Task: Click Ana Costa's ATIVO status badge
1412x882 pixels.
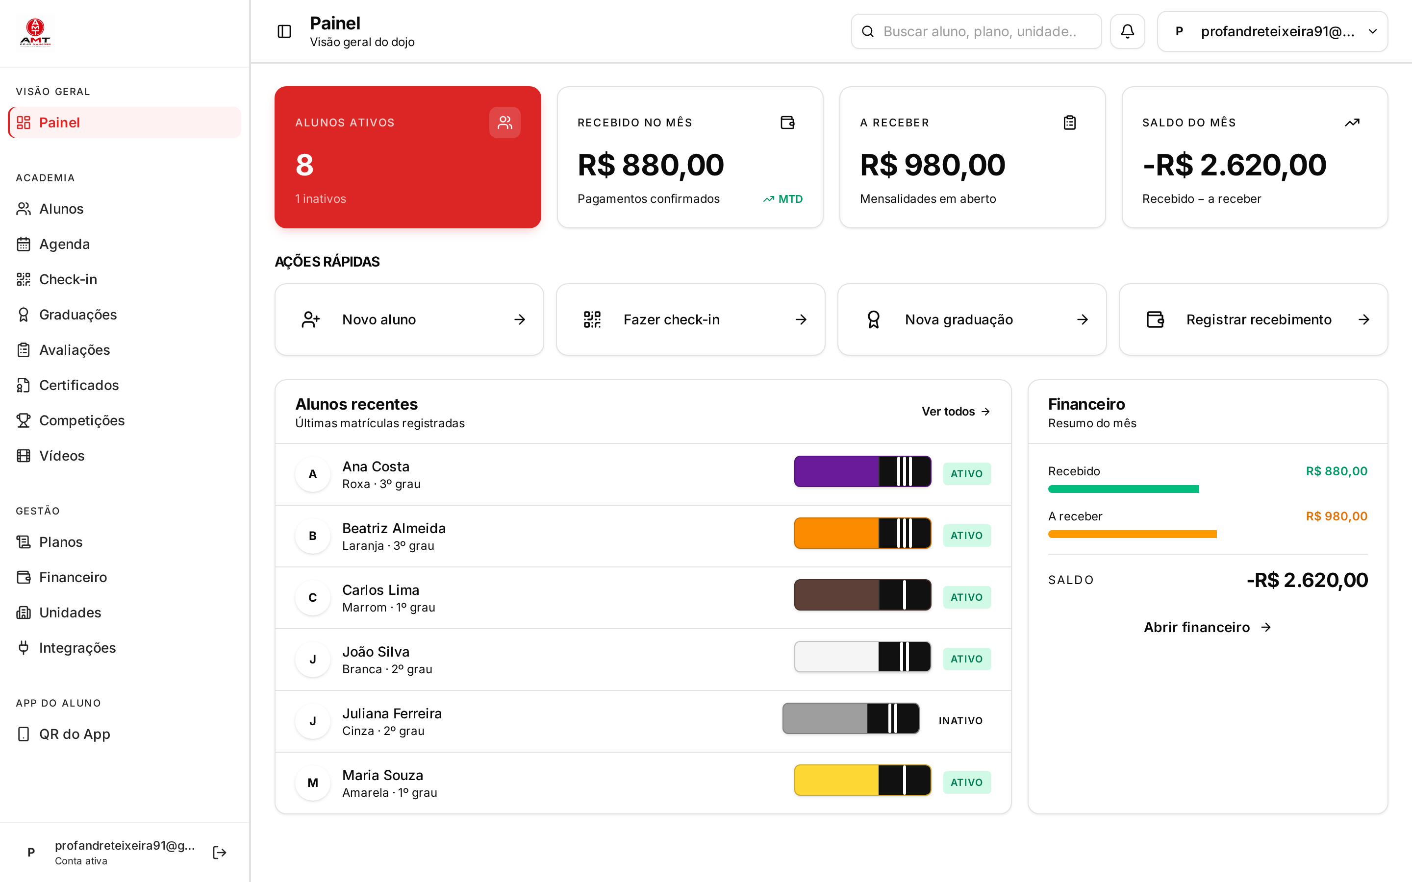Action: tap(967, 474)
